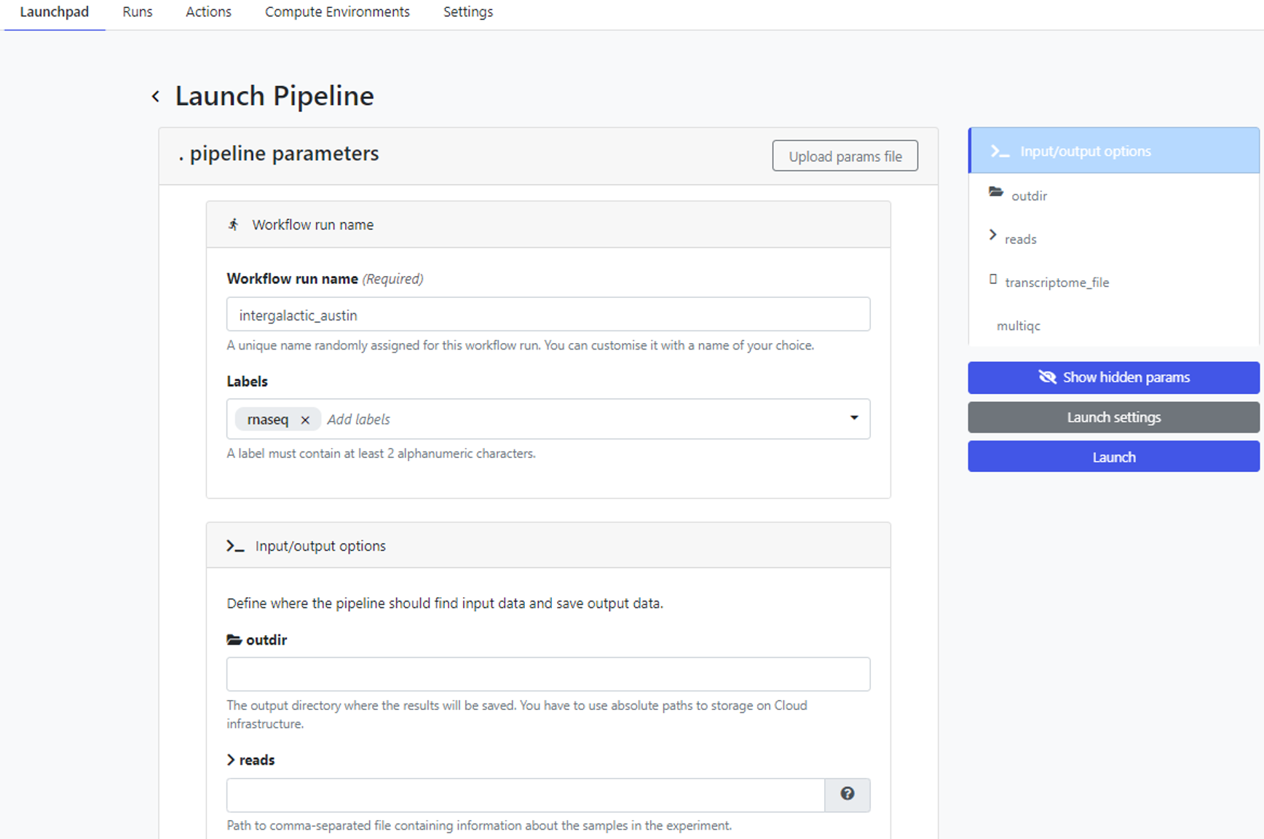Open the Labels dropdown arrow
This screenshot has height=839, width=1264.
(853, 418)
